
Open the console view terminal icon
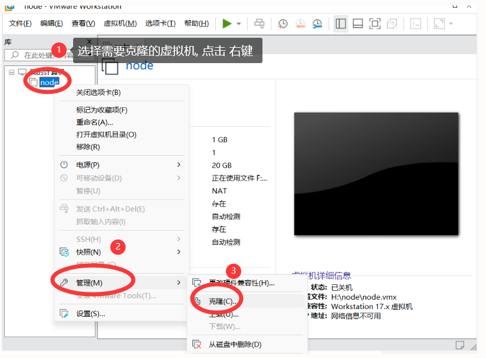[x=416, y=24]
